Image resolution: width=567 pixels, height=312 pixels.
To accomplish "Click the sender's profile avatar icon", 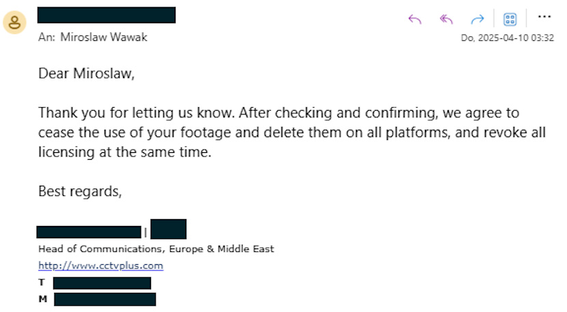I will click(x=14, y=23).
